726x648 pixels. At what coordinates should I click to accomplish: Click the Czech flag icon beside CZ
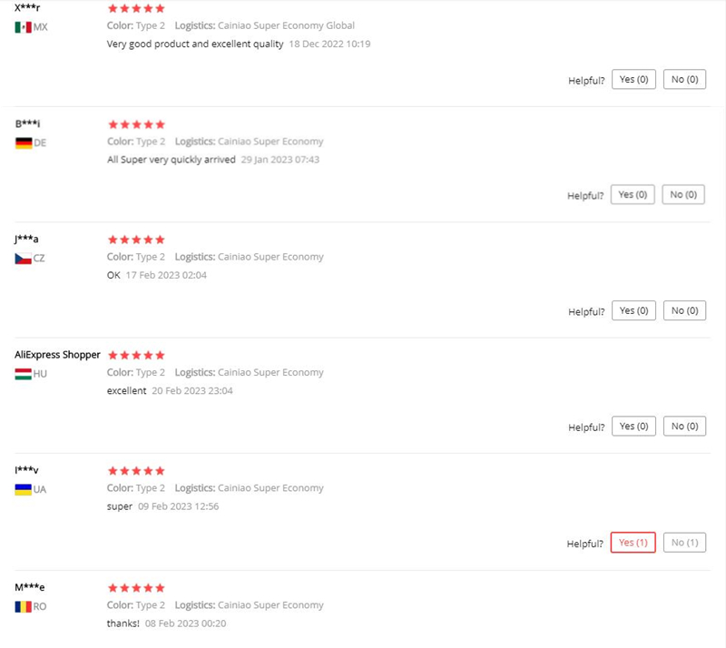tap(23, 258)
